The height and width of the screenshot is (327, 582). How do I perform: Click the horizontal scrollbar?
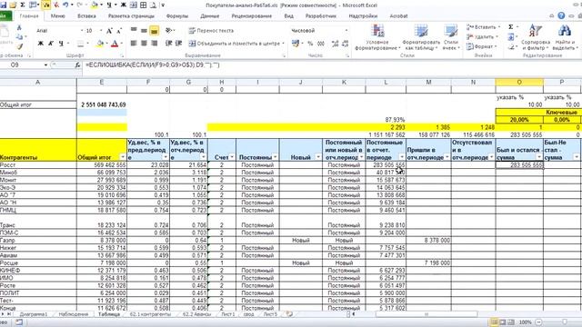pyautogui.click(x=426, y=314)
